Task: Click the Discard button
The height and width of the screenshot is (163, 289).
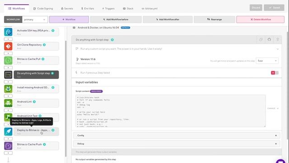Action: [x=256, y=8]
